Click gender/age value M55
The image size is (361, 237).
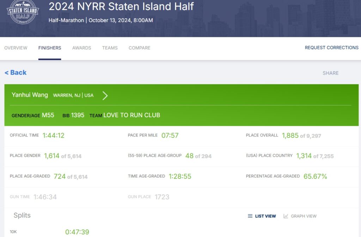48,115
